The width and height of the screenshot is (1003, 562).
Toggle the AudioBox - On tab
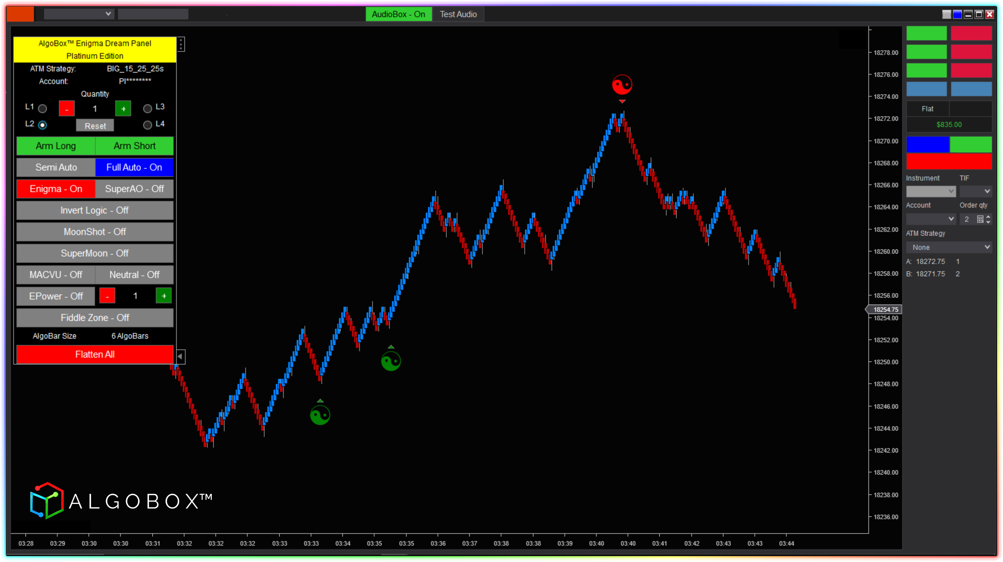(x=398, y=14)
